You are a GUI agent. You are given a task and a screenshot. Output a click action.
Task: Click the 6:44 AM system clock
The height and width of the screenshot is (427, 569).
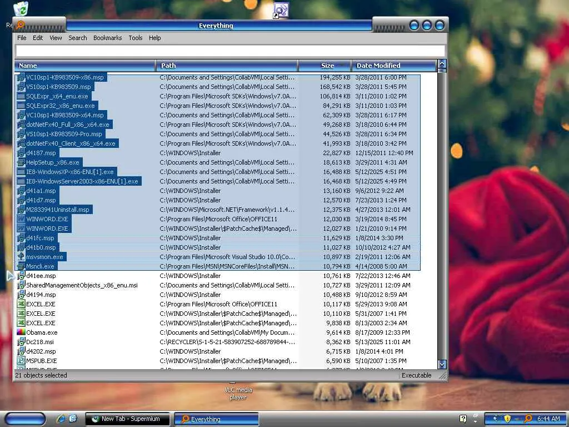(x=548, y=419)
